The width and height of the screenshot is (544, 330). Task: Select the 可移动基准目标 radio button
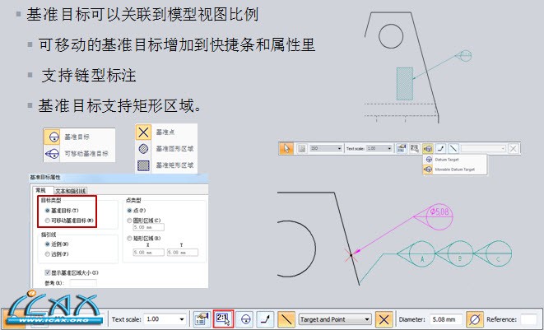point(45,221)
